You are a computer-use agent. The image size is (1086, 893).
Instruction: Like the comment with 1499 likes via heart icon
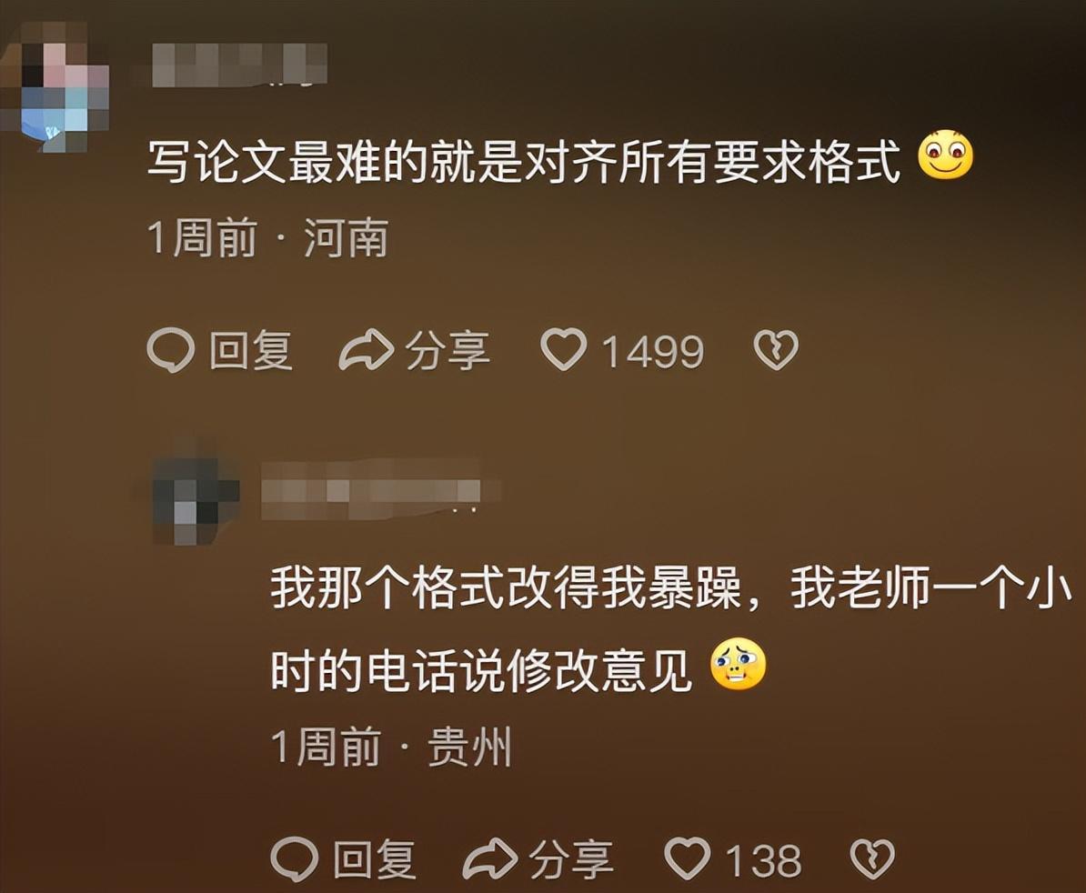564,349
